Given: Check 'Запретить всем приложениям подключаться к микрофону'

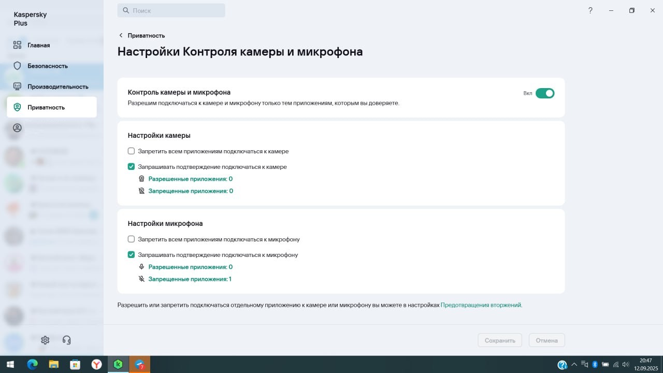Looking at the screenshot, I should tap(132, 239).
